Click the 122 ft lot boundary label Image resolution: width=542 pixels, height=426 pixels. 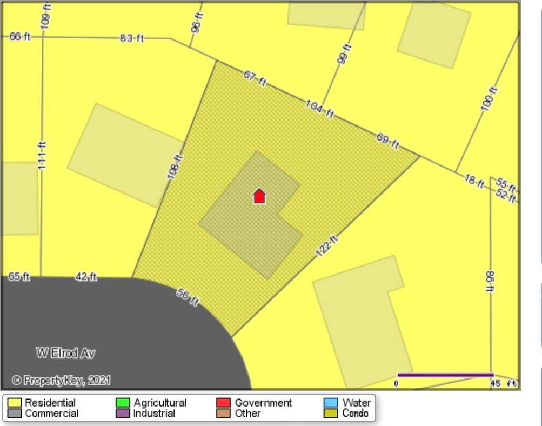pos(326,247)
